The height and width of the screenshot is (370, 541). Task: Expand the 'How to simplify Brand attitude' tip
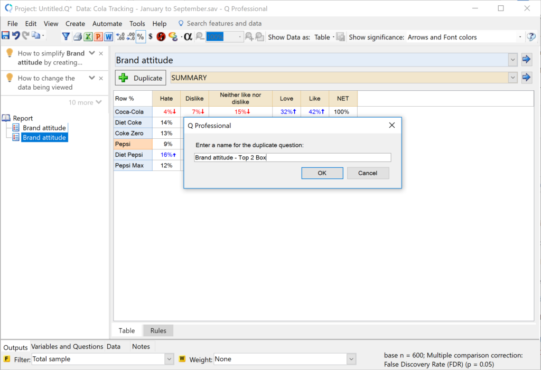(92, 53)
